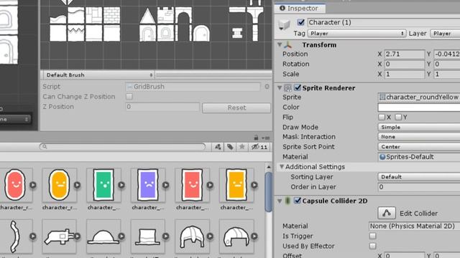Select the top hat sprite asset
Image resolution: width=460 pixels, height=258 pixels.
point(148,236)
